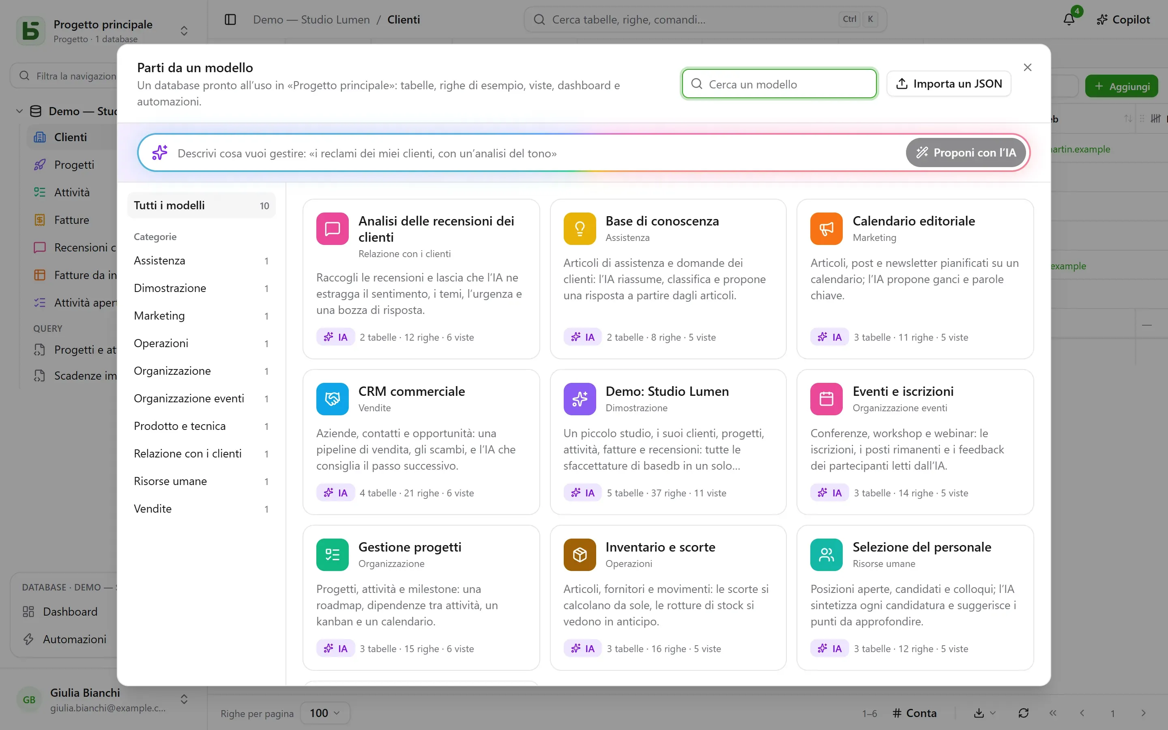Go to the next page arrow

click(x=1143, y=713)
